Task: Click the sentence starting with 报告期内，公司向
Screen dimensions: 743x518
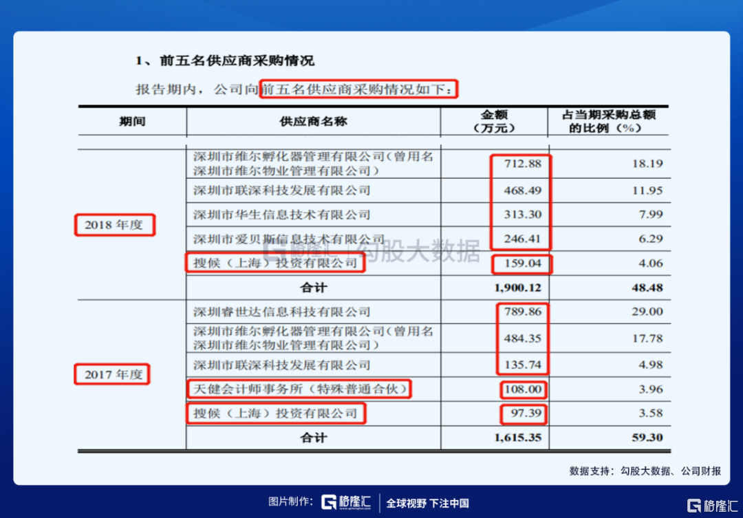Action: coord(294,89)
